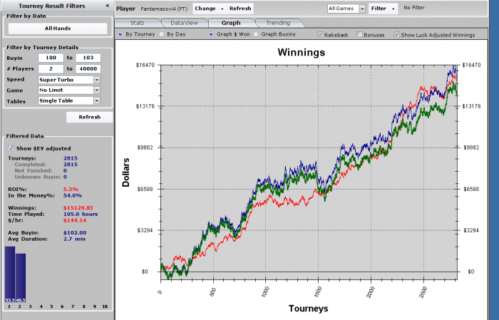
Task: Switch to the Trending tab
Action: 278,23
